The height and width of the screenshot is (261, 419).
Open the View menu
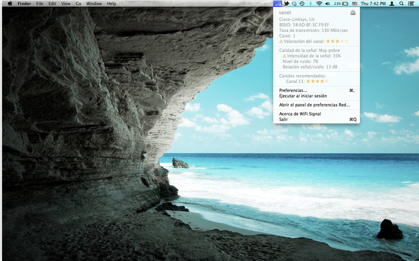coord(66,4)
